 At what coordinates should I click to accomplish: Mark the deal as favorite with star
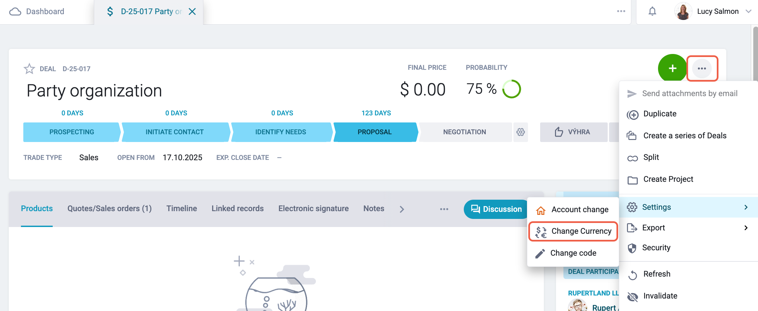tap(29, 69)
